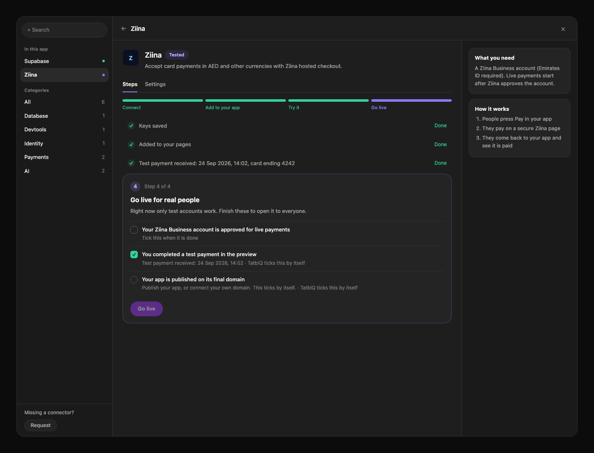
Task: Click the Try it progress step
Action: (x=328, y=105)
